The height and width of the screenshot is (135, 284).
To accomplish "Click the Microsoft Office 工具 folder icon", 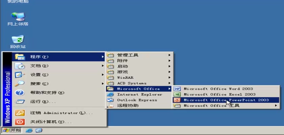I will coord(177,106).
